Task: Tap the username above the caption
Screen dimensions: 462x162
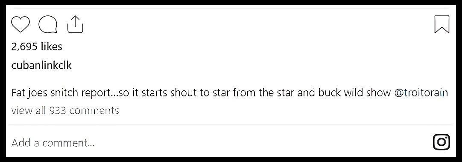Action: (41, 65)
